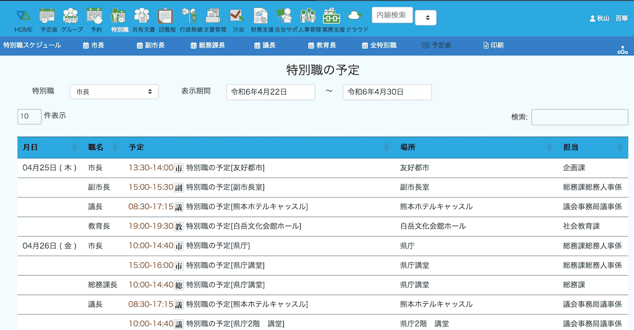Click the 検索 search input box
This screenshot has height=330, width=634.
[x=580, y=117]
